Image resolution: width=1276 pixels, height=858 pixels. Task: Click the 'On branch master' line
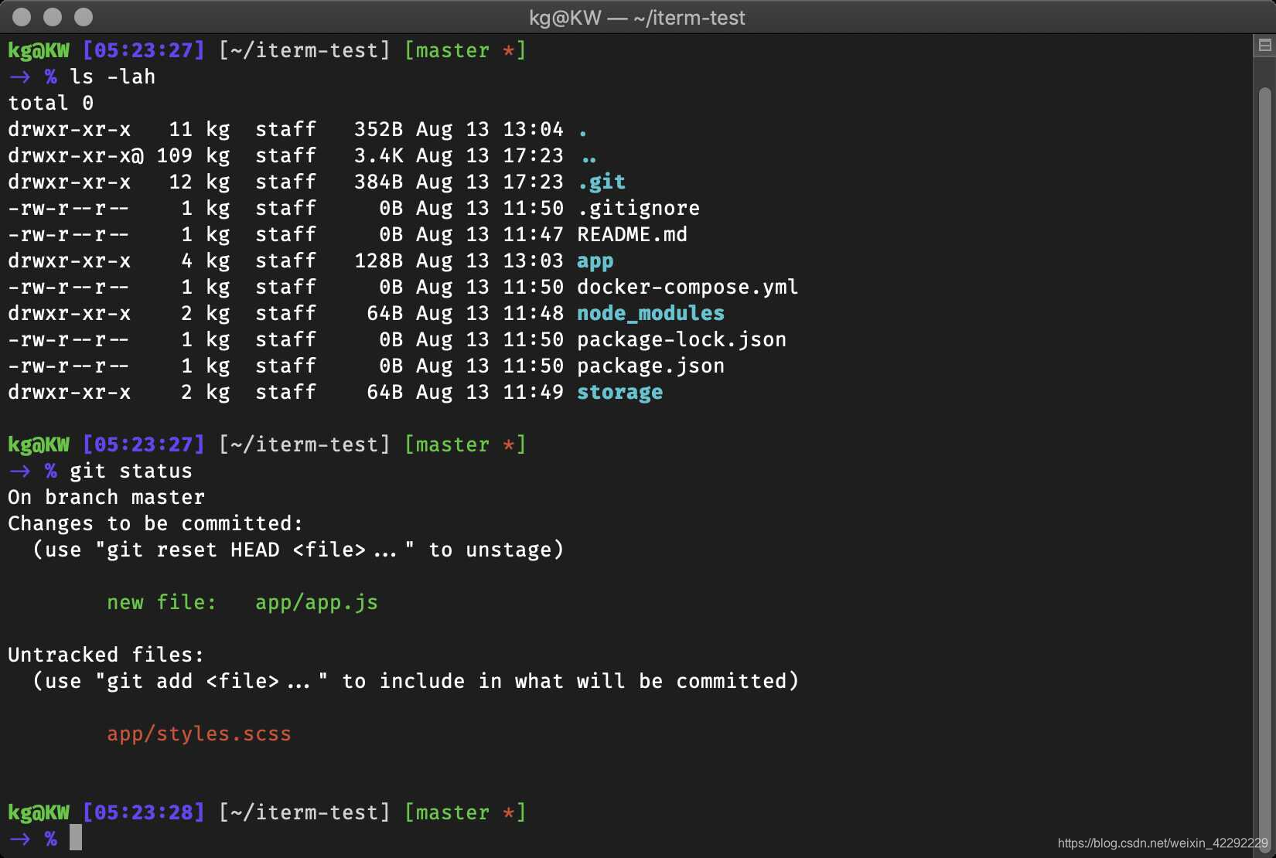tap(107, 497)
